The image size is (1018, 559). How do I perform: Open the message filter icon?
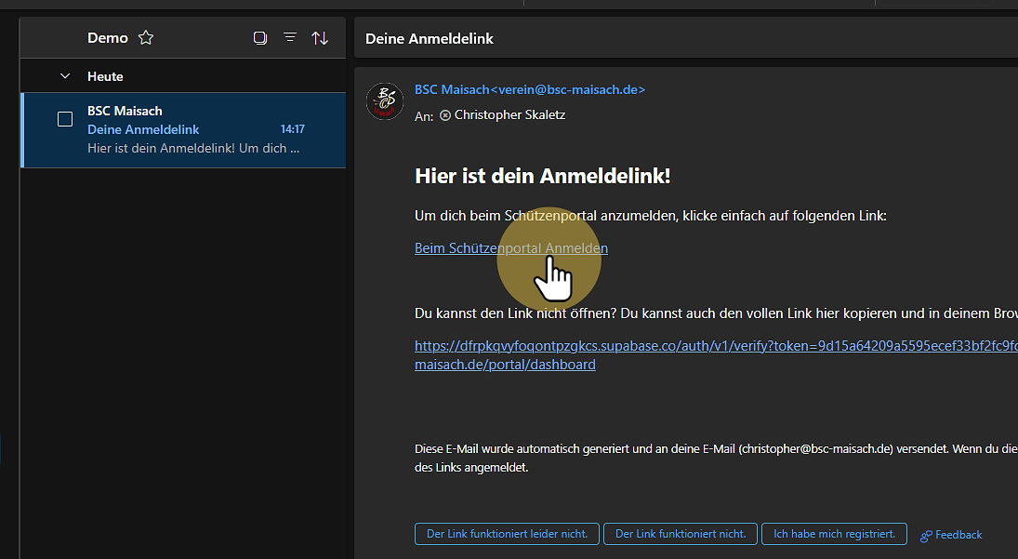tap(290, 38)
